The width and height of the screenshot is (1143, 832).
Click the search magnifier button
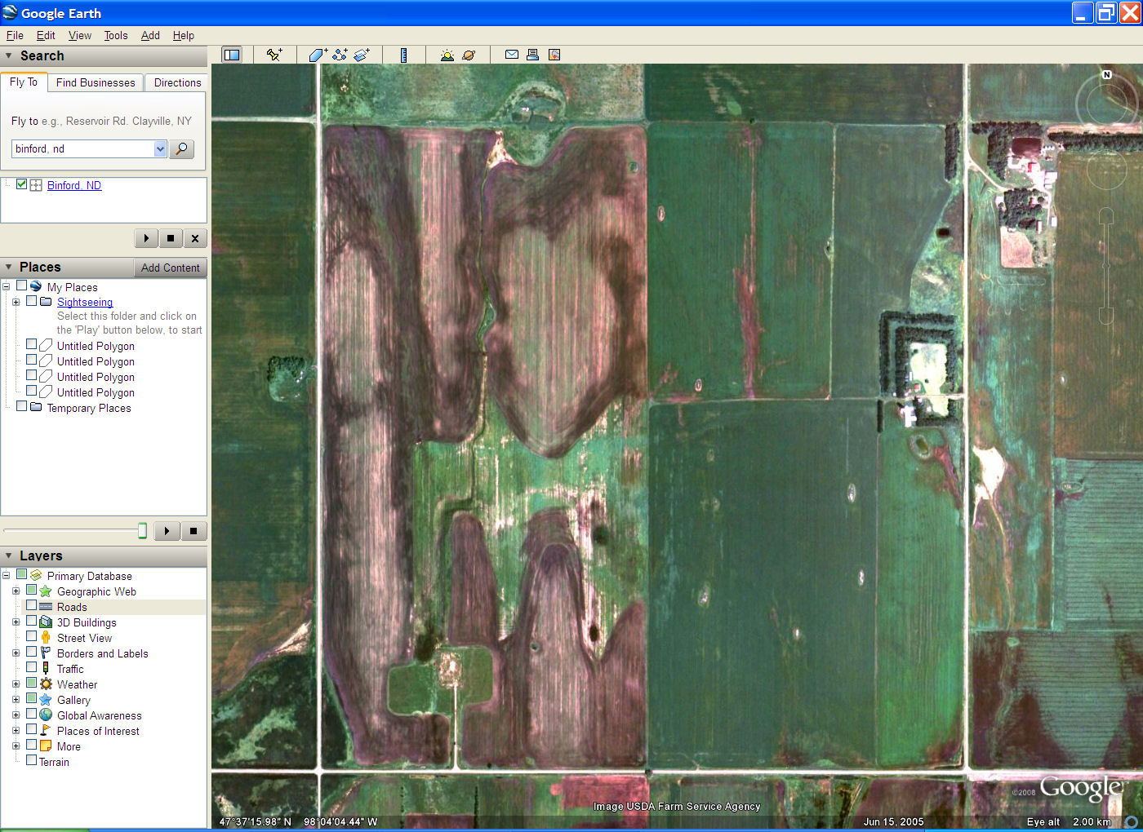(181, 148)
